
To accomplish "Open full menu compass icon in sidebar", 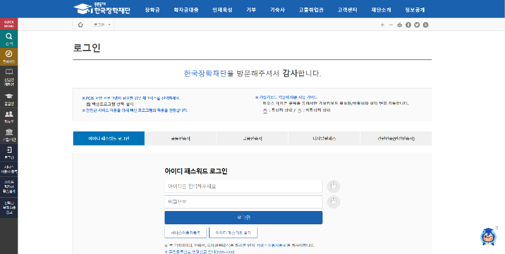I will (9, 56).
